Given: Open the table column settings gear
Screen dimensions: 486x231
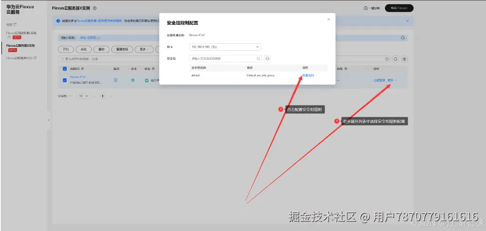Looking at the screenshot, I should 404,59.
